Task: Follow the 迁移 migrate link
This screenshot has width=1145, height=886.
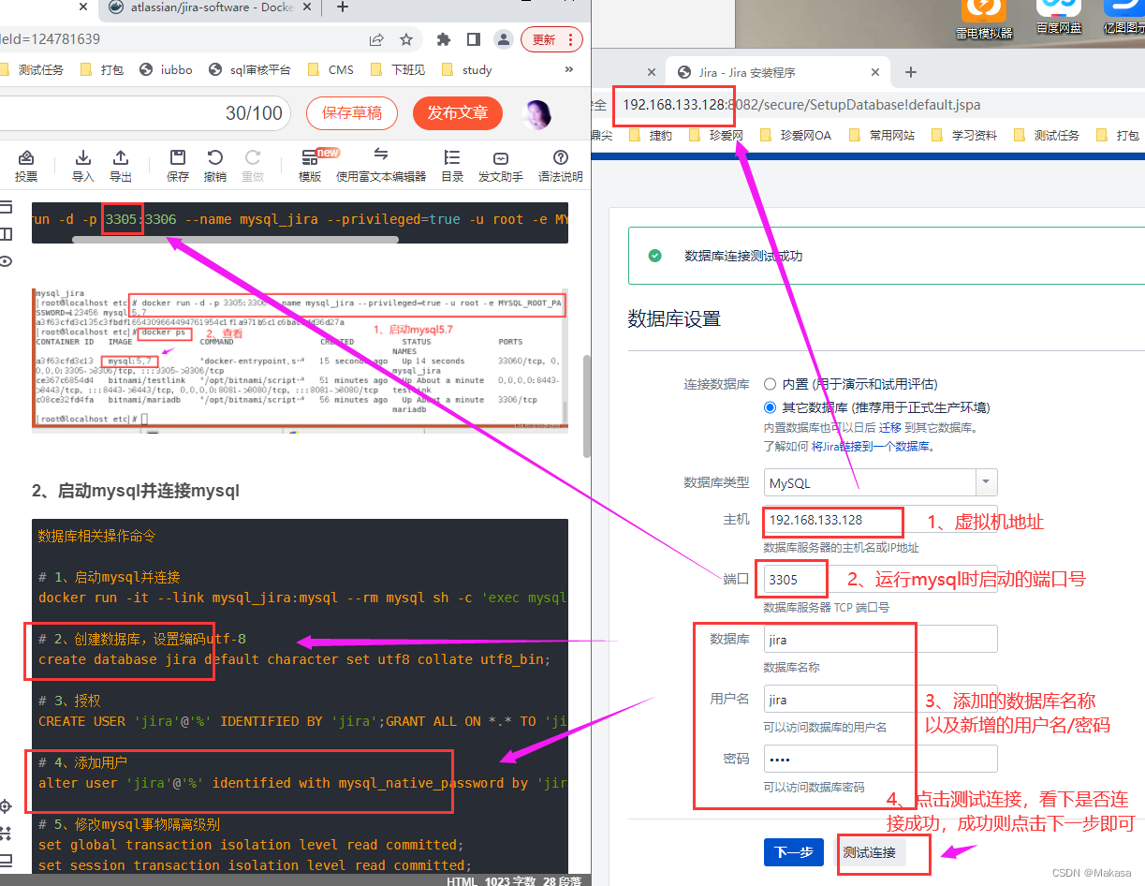Action: pyautogui.click(x=889, y=427)
